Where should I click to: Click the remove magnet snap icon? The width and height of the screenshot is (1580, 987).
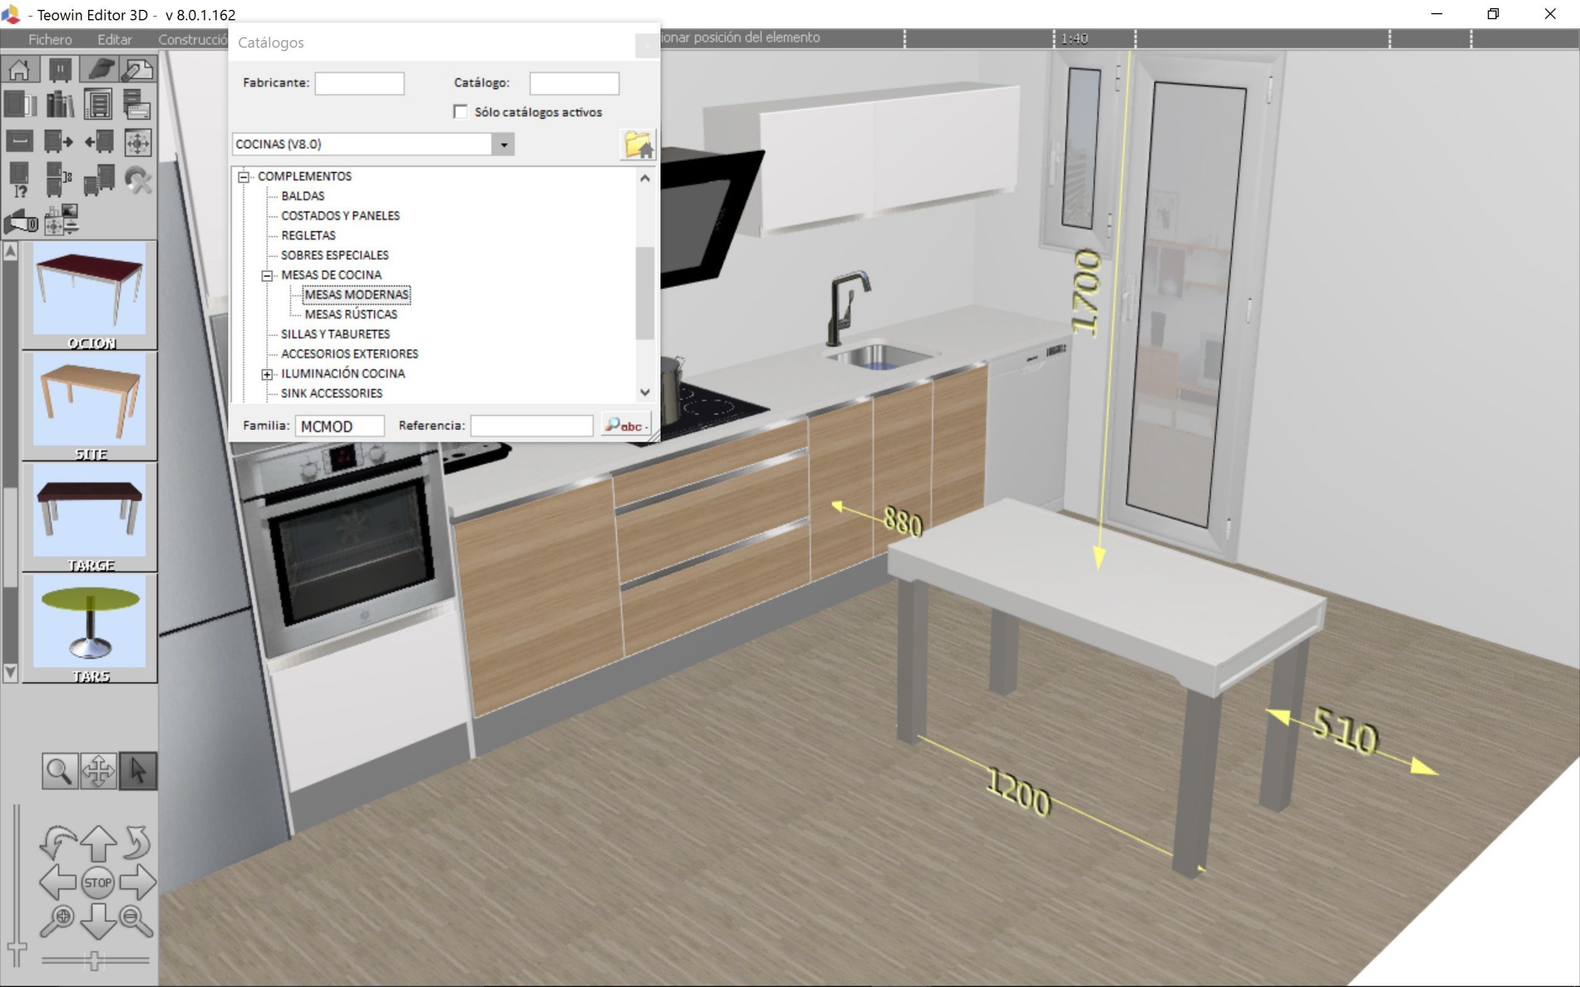tap(138, 180)
